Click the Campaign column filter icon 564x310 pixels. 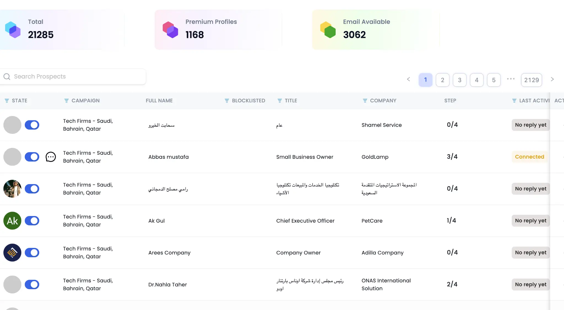point(66,101)
